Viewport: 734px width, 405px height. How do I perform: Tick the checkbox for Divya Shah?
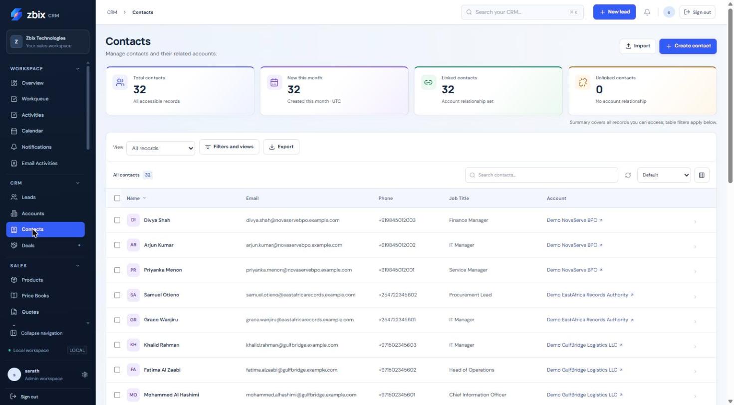click(x=117, y=220)
